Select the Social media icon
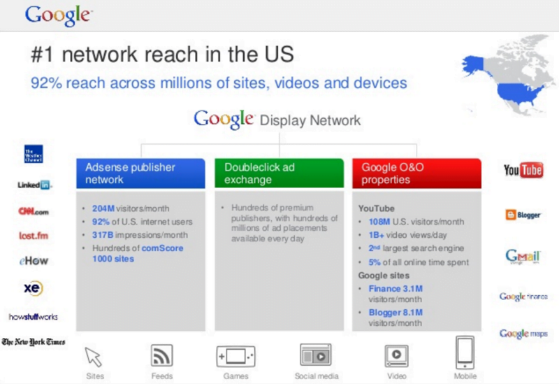This screenshot has height=384, width=559. [x=316, y=355]
